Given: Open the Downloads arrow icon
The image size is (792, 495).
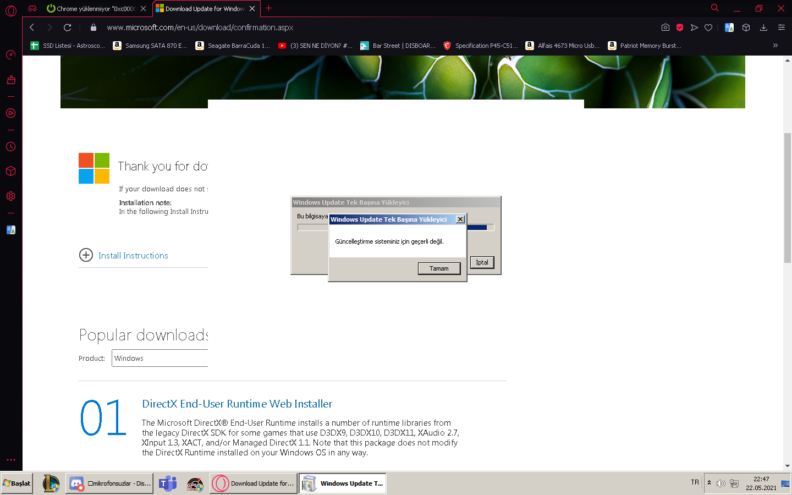Looking at the screenshot, I should 763,28.
